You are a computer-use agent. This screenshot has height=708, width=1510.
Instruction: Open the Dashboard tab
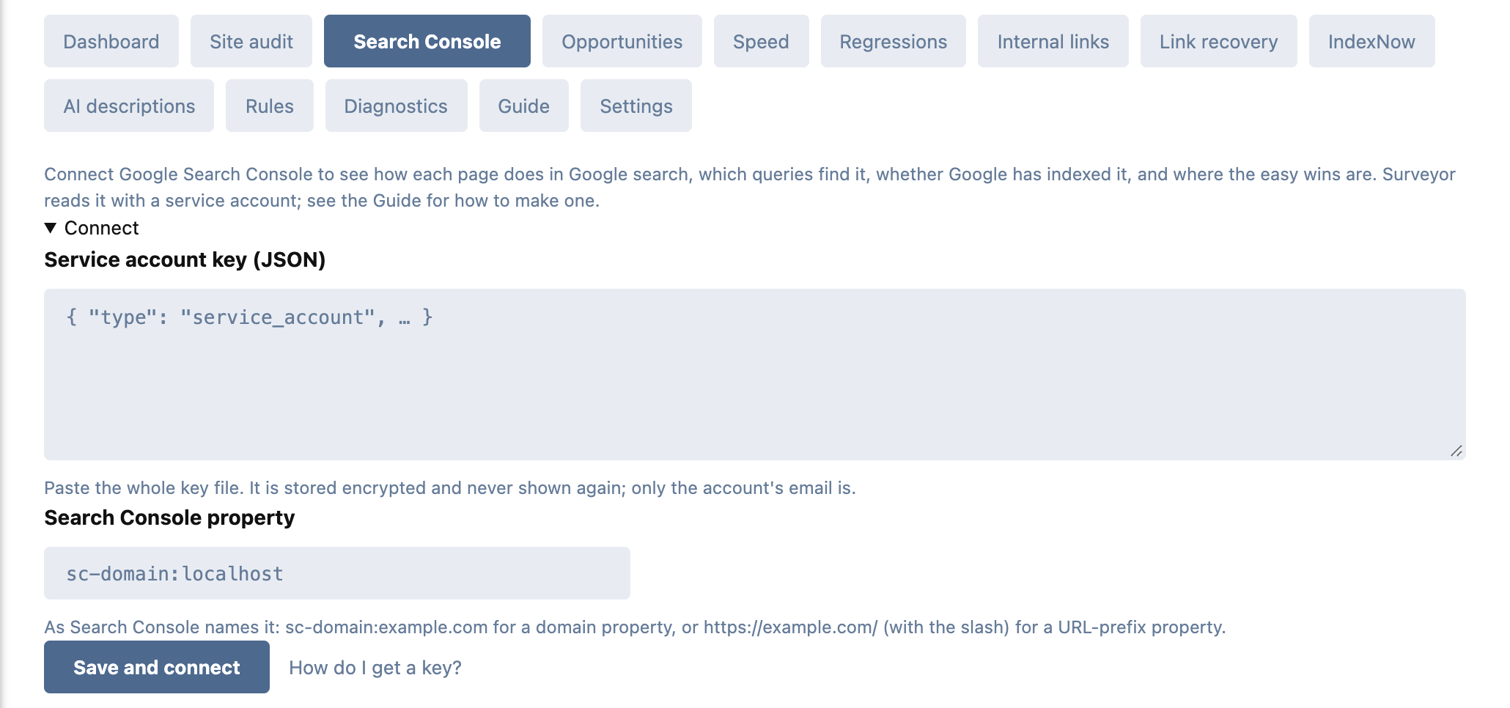(111, 41)
